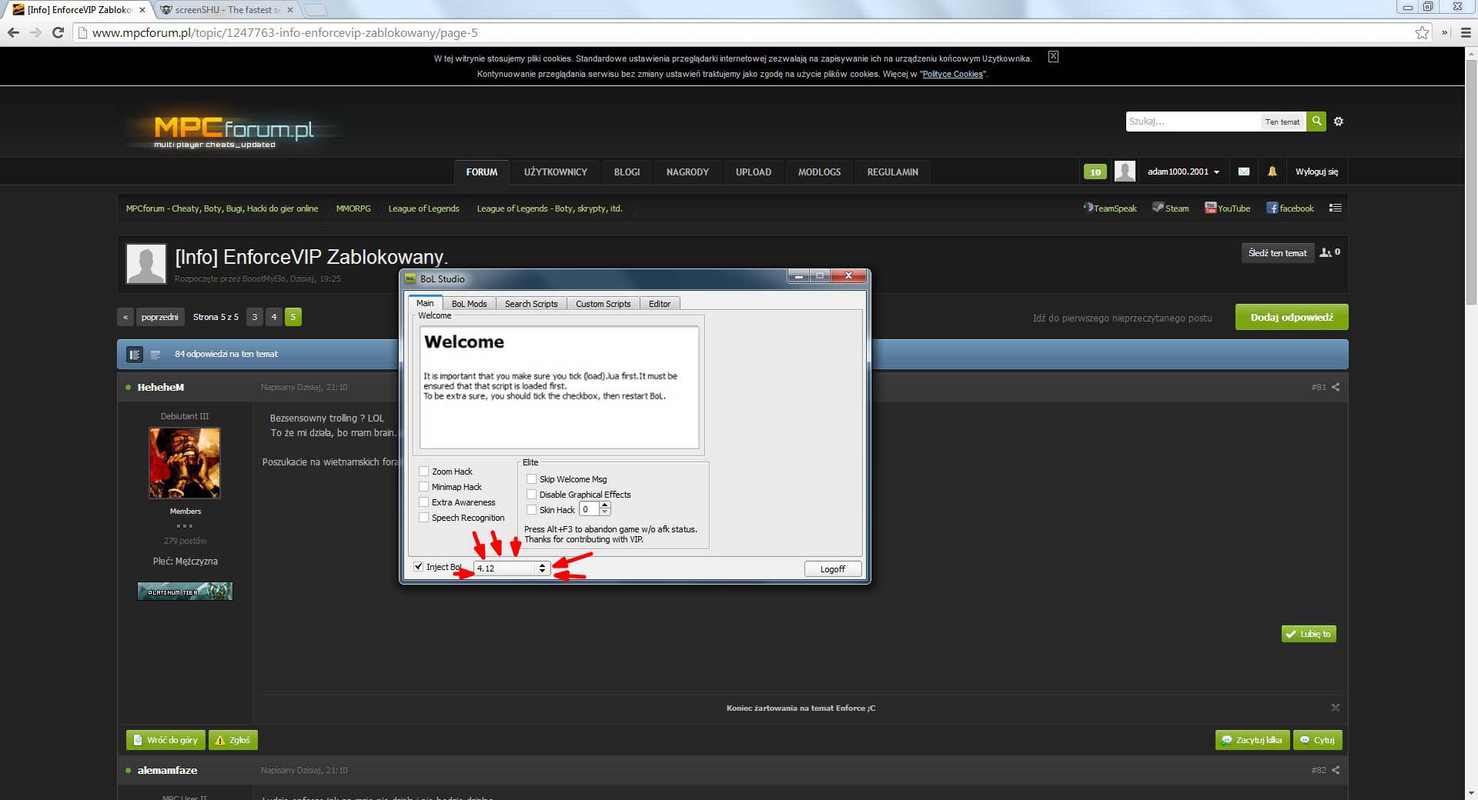The height and width of the screenshot is (800, 1478).
Task: Open messages envelope icon
Action: coord(1244,172)
